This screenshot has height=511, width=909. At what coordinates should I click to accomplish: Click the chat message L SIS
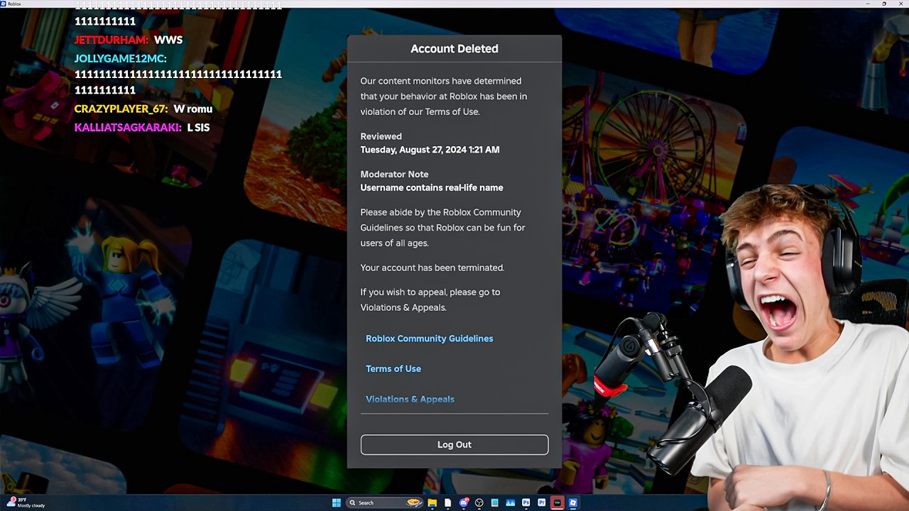pos(198,128)
